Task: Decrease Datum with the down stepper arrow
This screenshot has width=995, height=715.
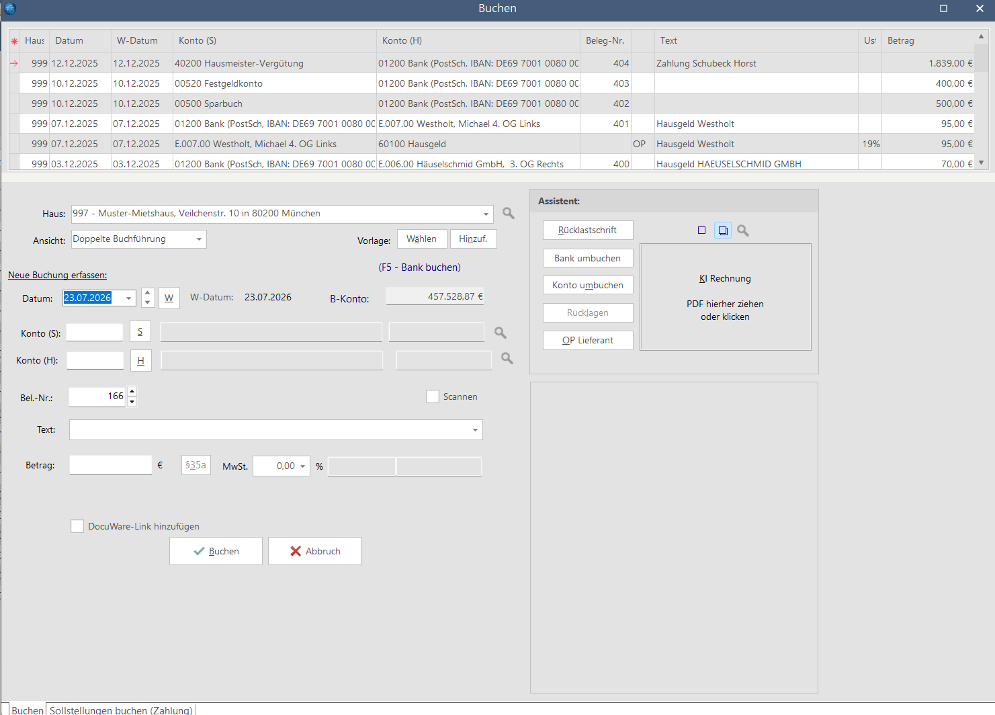Action: 148,302
